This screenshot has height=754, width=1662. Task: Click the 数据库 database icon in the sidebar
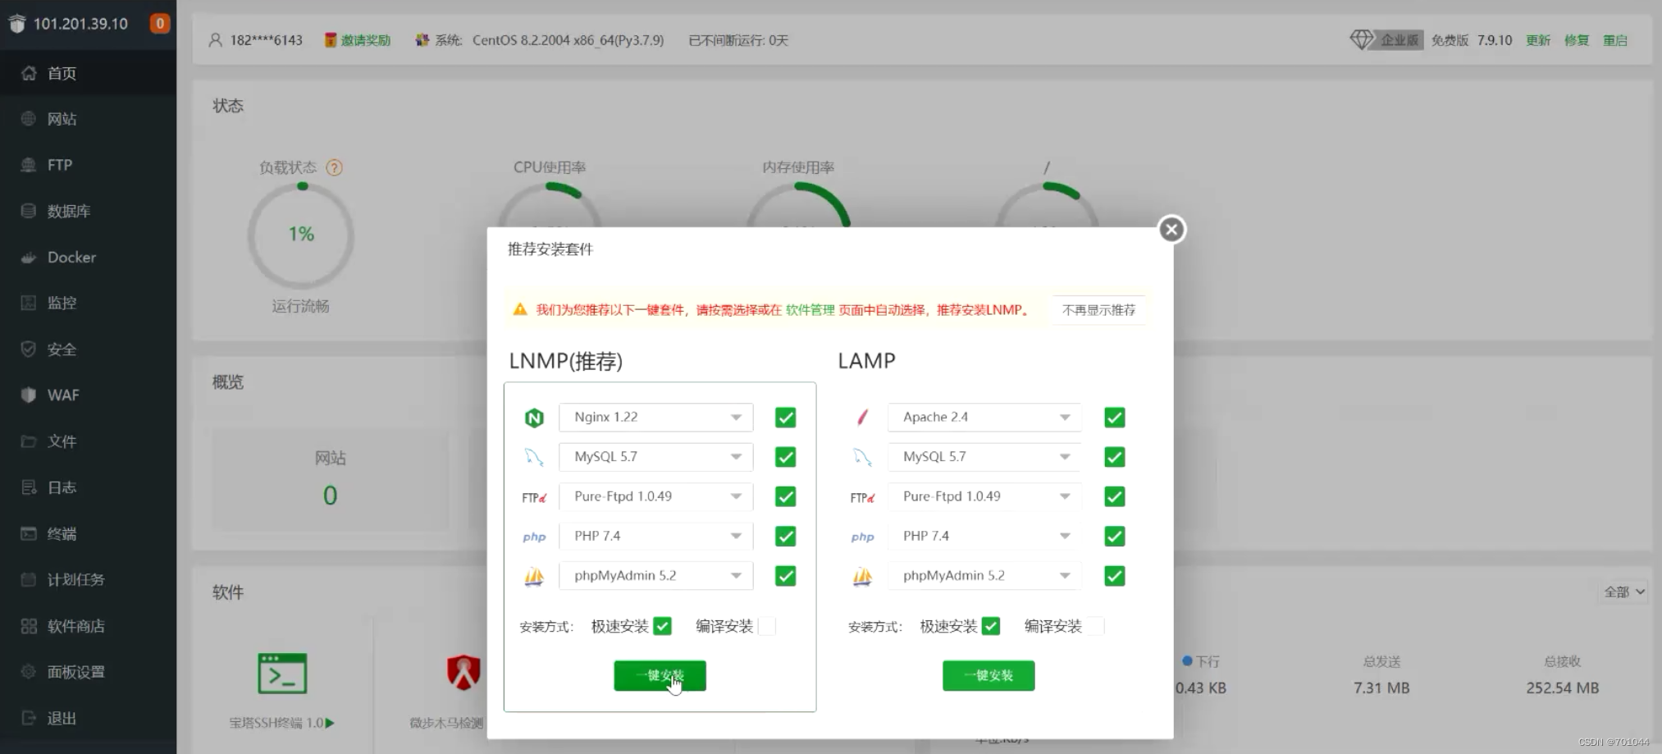tap(29, 211)
